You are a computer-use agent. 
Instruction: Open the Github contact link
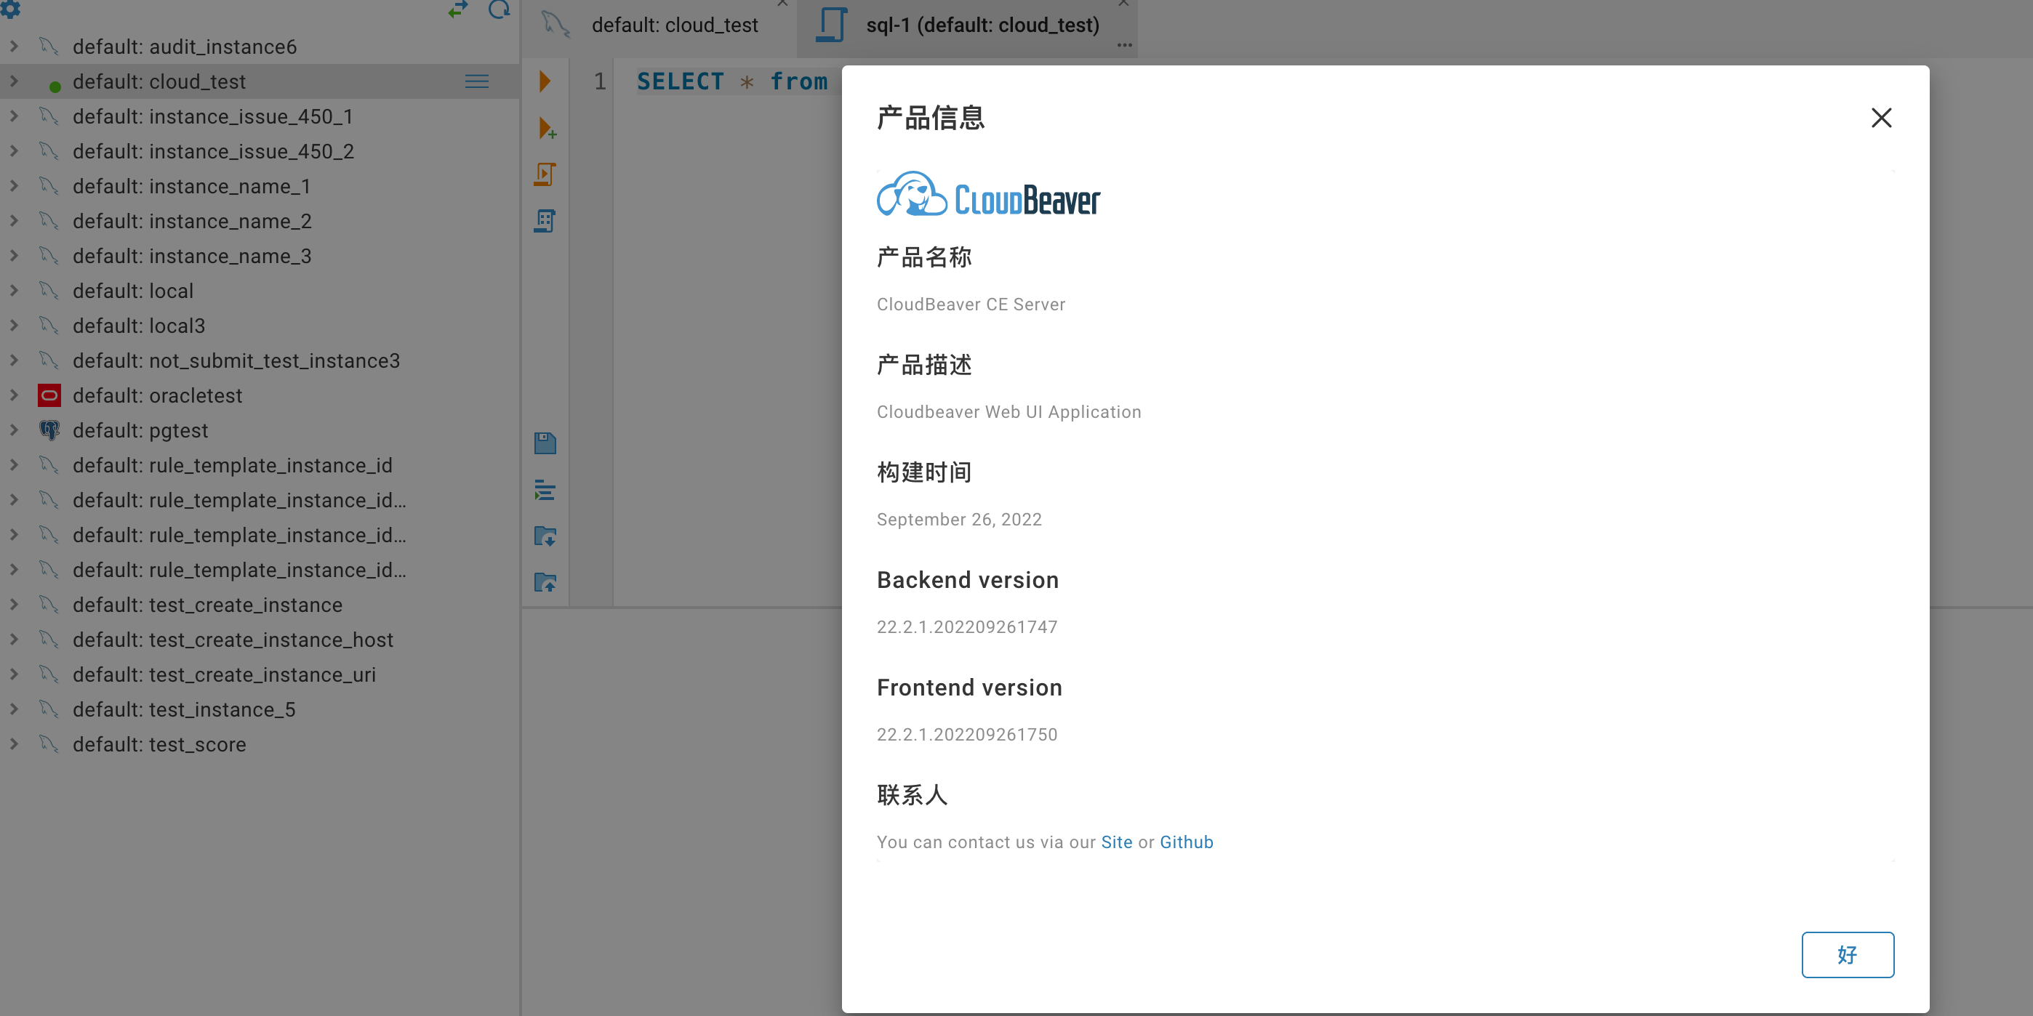click(1186, 842)
